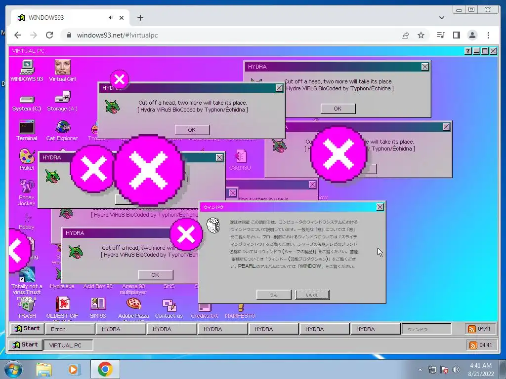Select the Error taskbar item
This screenshot has width=506, height=379.
[x=70, y=329]
